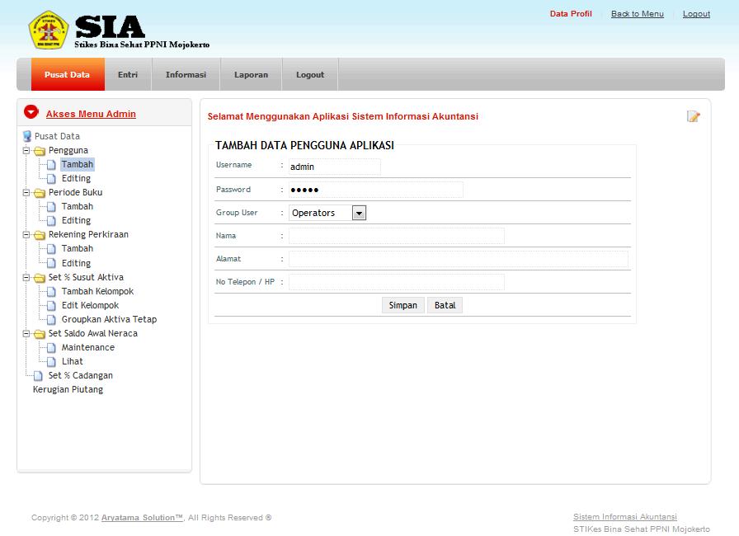Click Logout in the navigation bar
Screen dimensions: 739x536
(309, 74)
